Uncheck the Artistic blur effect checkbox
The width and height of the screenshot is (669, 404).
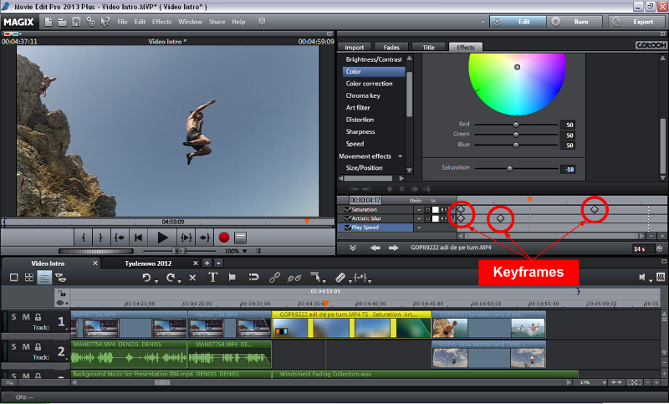point(347,218)
